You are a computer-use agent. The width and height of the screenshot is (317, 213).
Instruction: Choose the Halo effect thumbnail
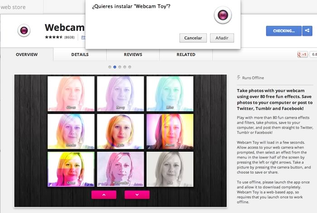120,132
